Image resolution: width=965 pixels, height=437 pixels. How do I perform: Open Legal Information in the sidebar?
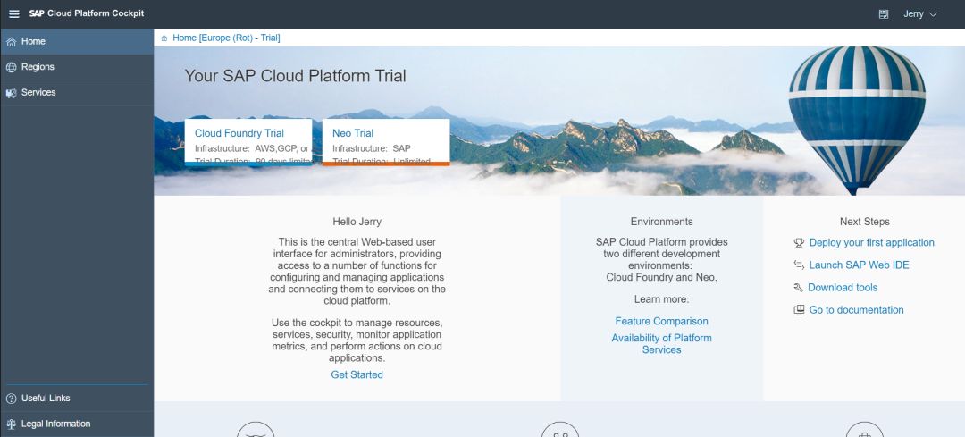tap(77, 424)
